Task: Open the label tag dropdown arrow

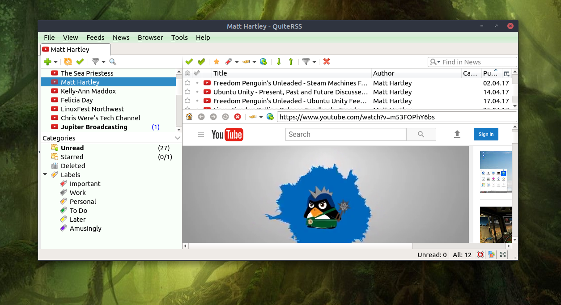Action: pyautogui.click(x=237, y=62)
